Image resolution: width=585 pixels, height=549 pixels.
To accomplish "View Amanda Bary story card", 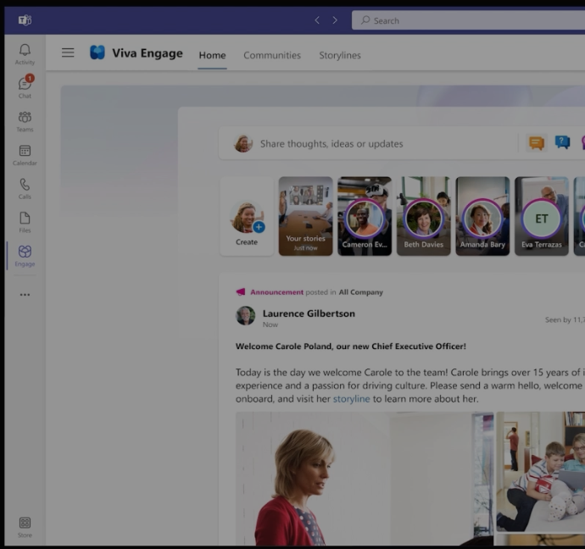I will point(482,216).
